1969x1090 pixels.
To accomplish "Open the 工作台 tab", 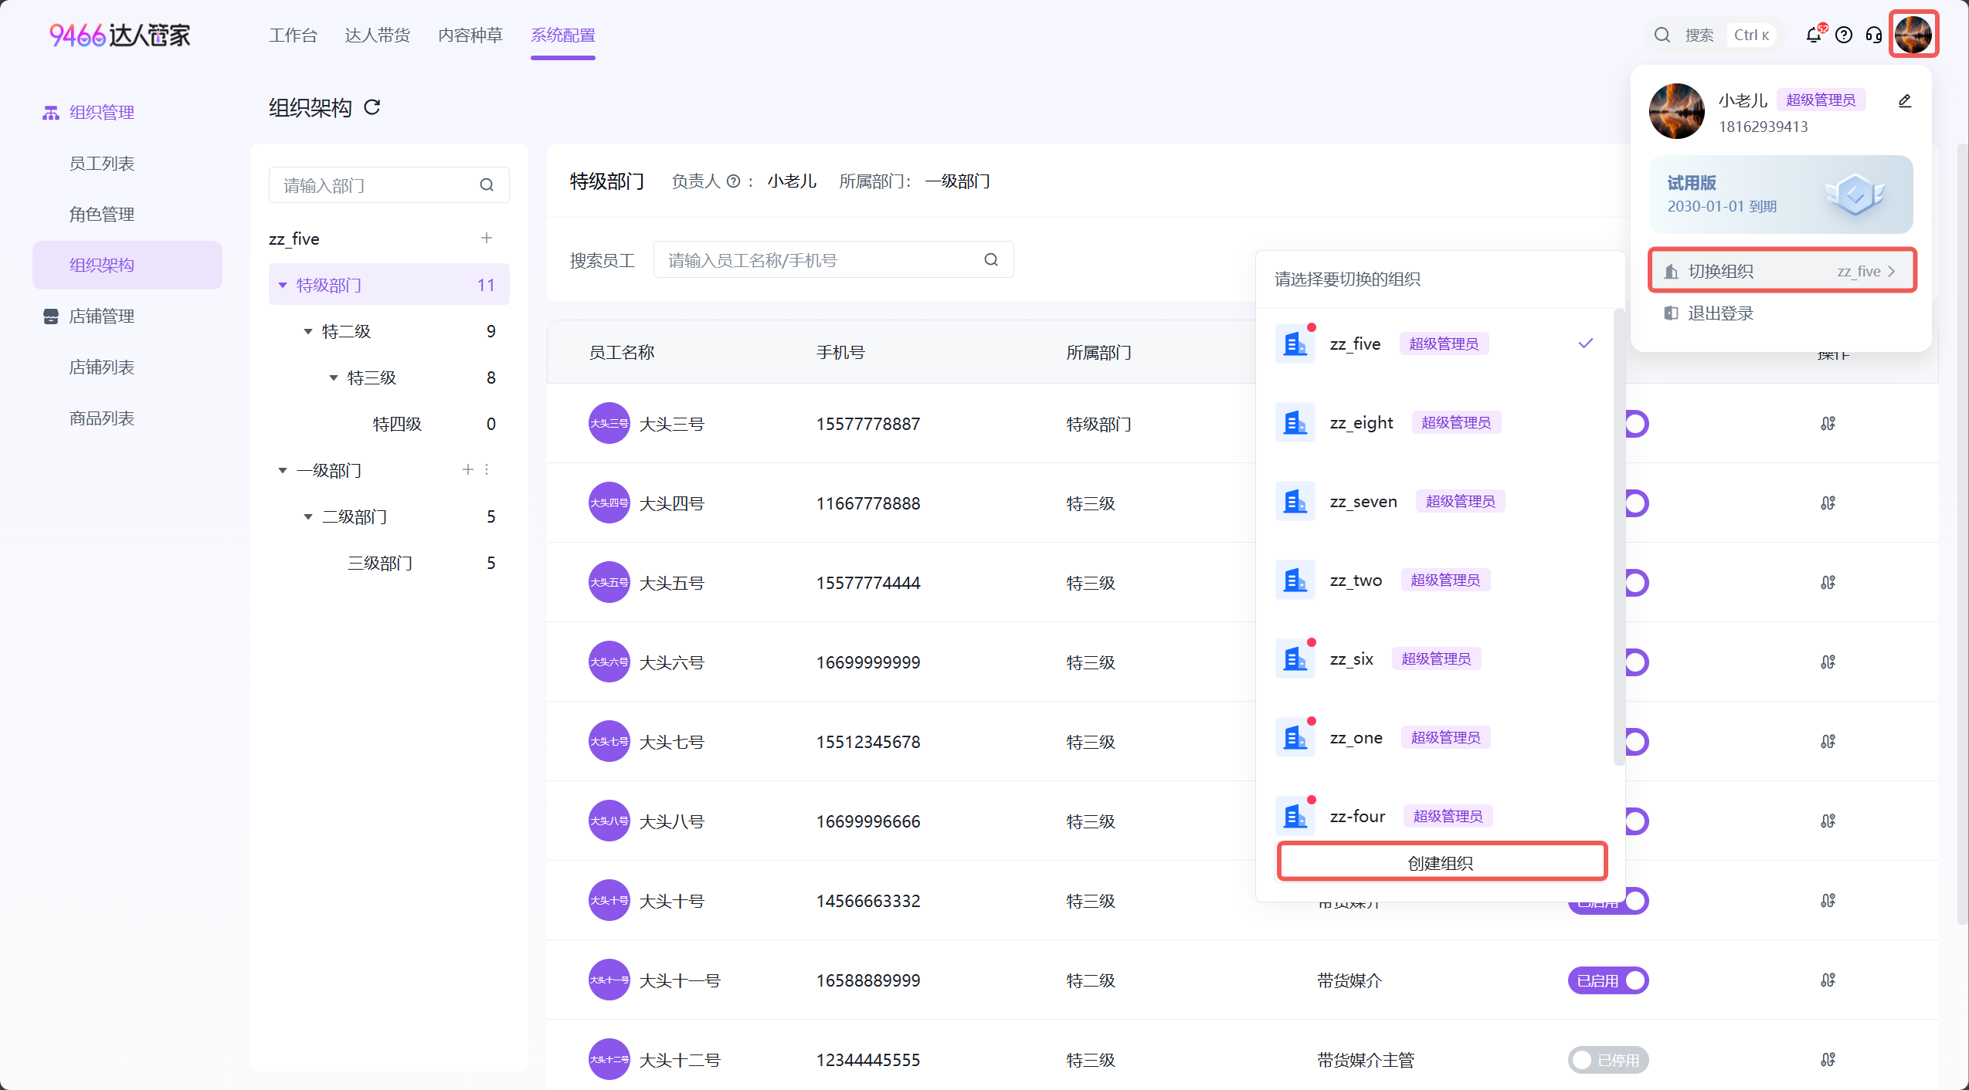I will click(293, 36).
